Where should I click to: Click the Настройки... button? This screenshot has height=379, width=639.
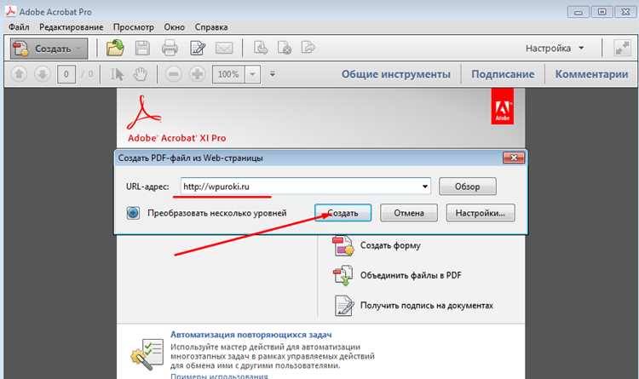pyautogui.click(x=480, y=213)
